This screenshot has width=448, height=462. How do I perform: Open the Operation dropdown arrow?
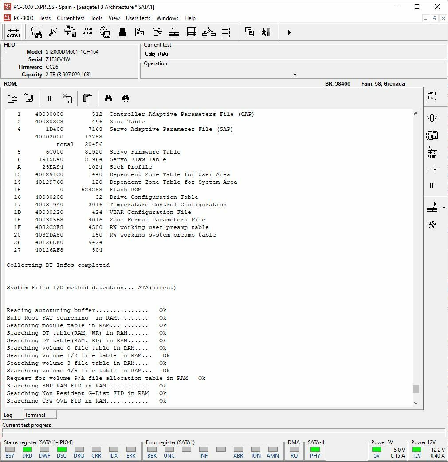295,75
